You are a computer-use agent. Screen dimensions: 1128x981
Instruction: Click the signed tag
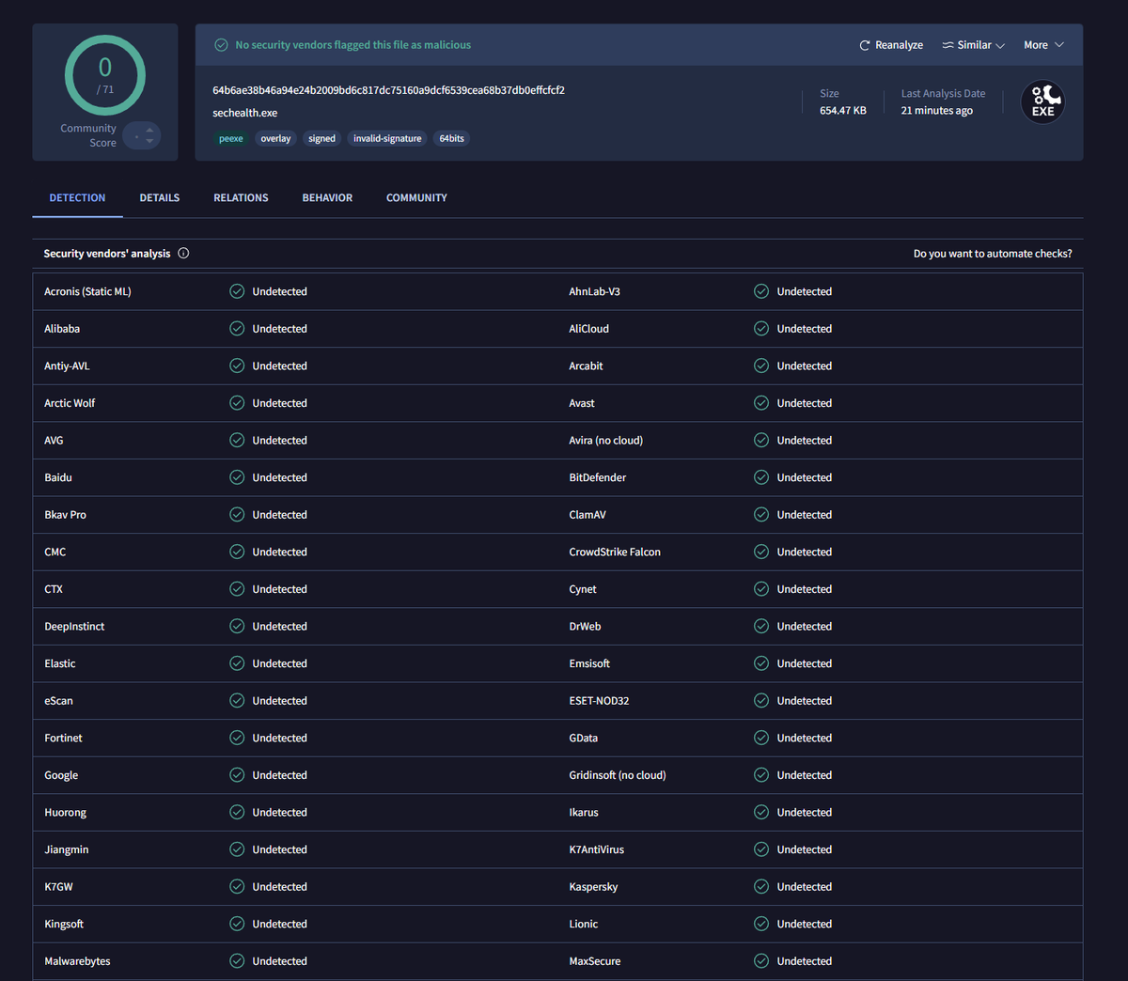321,138
